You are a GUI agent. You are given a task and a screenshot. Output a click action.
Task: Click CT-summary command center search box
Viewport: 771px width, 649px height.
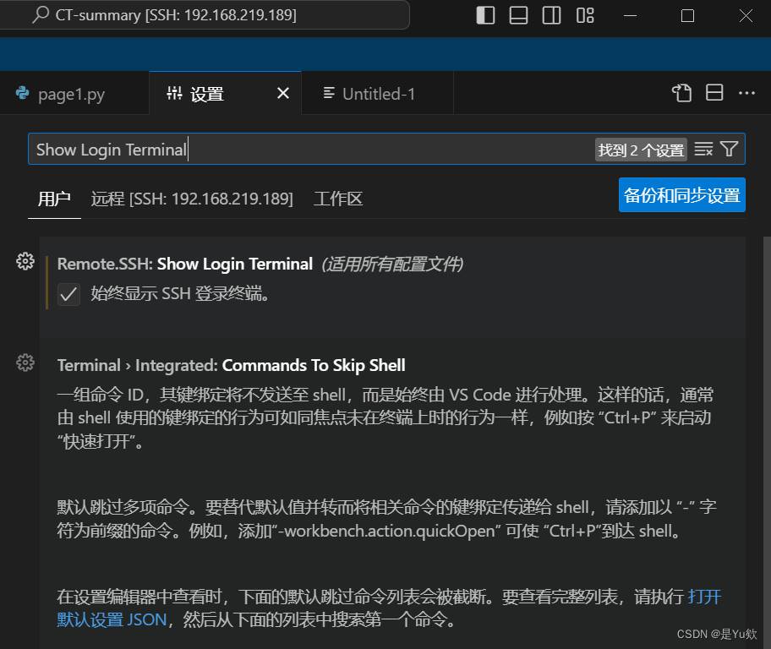tap(204, 14)
